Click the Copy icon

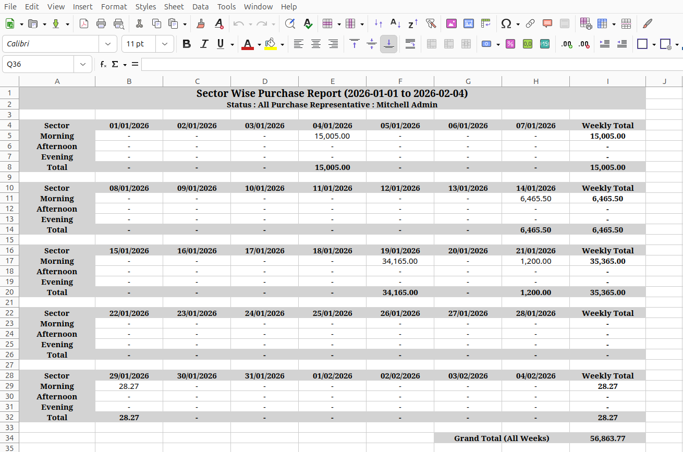pos(156,23)
